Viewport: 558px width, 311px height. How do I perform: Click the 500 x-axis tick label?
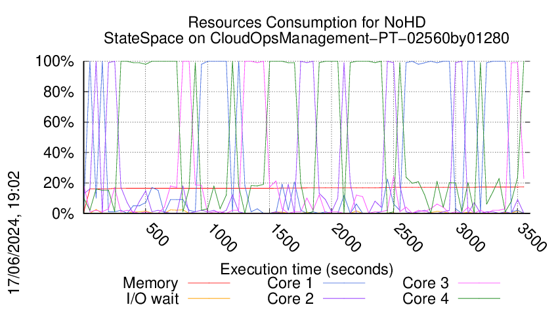(157, 234)
